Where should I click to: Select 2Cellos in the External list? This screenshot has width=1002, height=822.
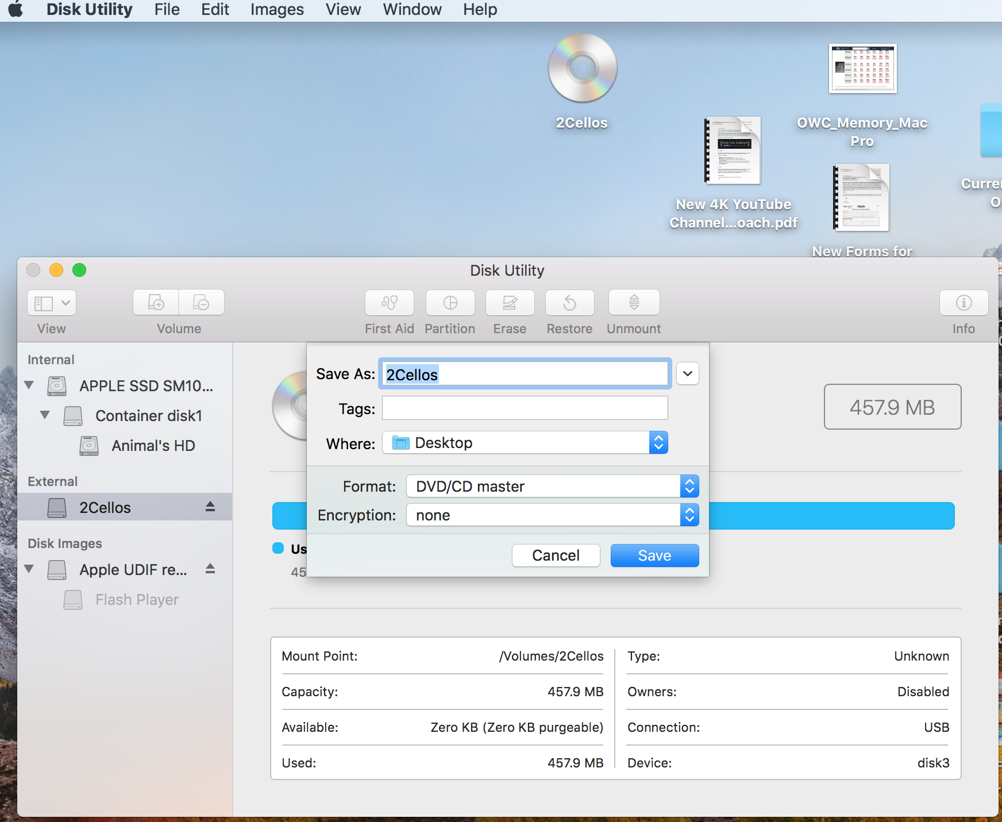pos(125,507)
